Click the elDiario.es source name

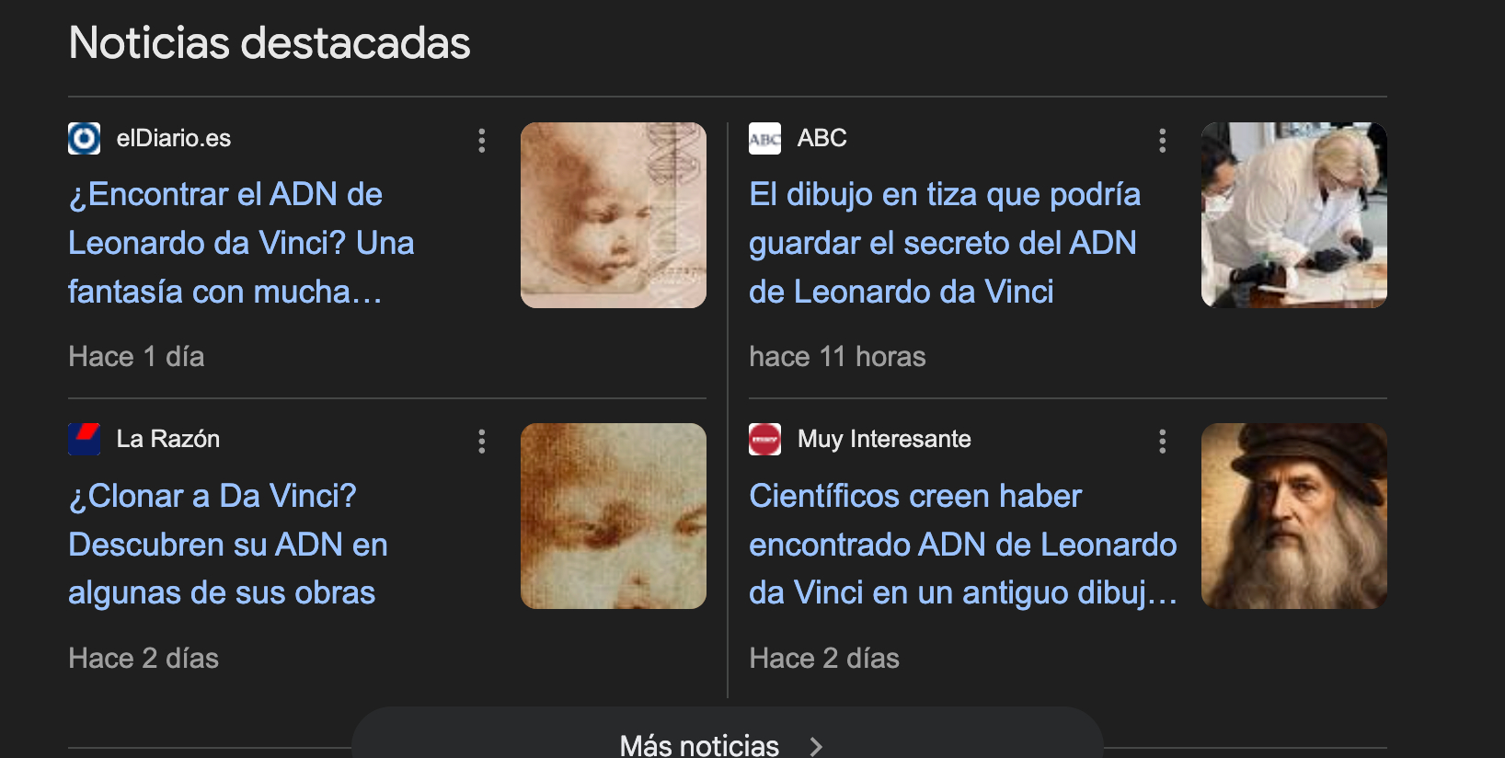click(x=174, y=139)
